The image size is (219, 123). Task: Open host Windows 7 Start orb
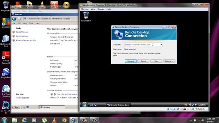(x=4, y=120)
